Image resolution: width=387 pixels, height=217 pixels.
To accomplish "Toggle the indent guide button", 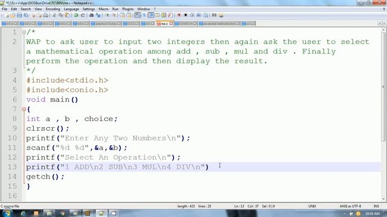I will click(x=151, y=15).
